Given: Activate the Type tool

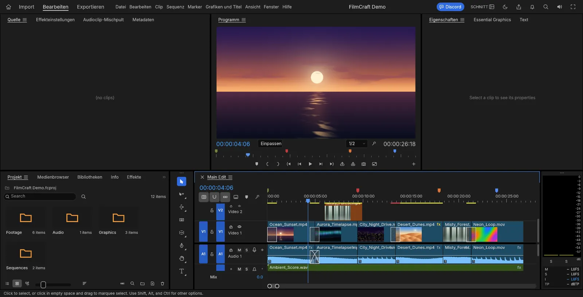Looking at the screenshot, I should click(x=181, y=271).
